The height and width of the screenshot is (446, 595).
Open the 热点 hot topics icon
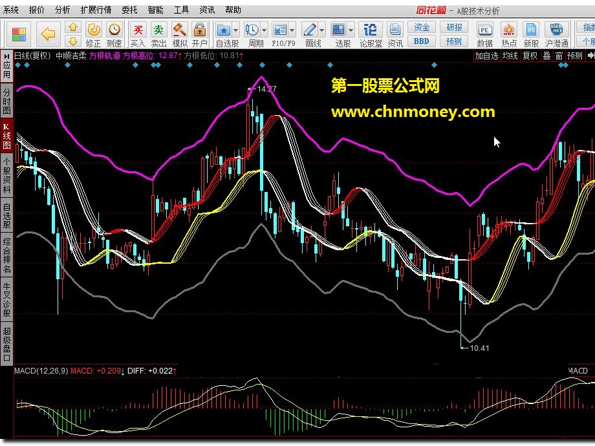(x=509, y=34)
